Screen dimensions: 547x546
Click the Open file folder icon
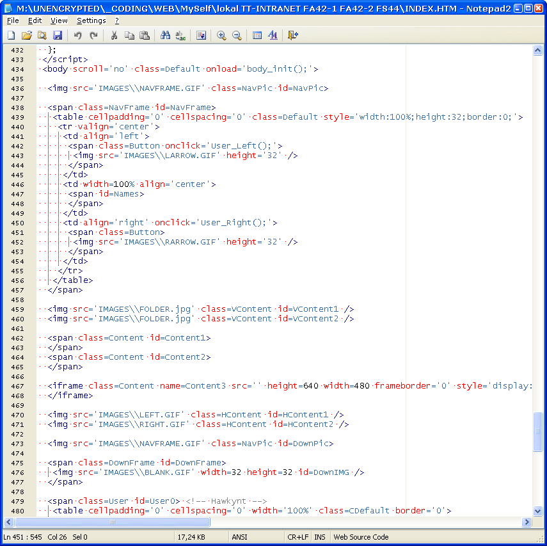(x=26, y=35)
